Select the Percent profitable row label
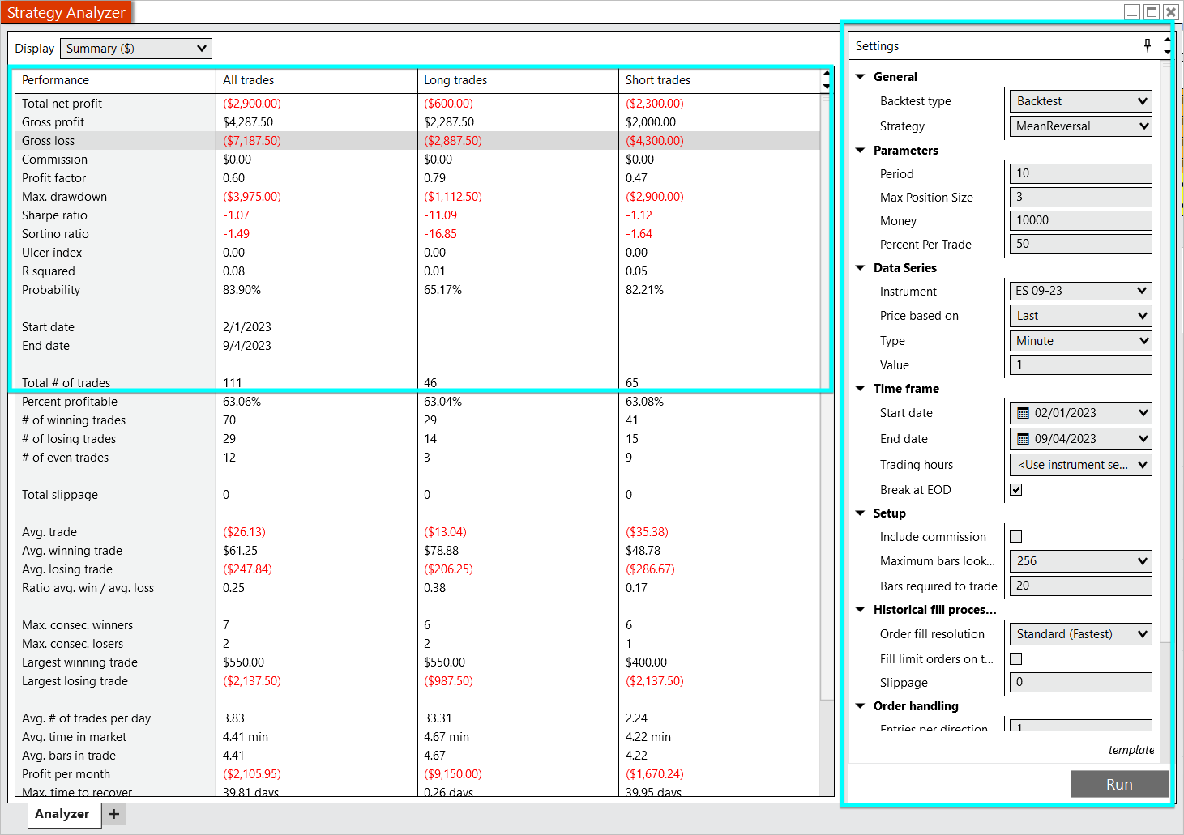 point(70,402)
